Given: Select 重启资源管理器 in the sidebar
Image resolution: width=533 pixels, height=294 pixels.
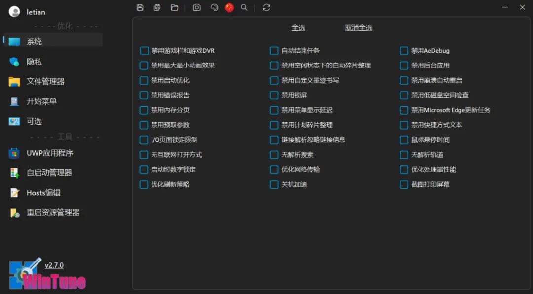Looking at the screenshot, I should [x=53, y=212].
